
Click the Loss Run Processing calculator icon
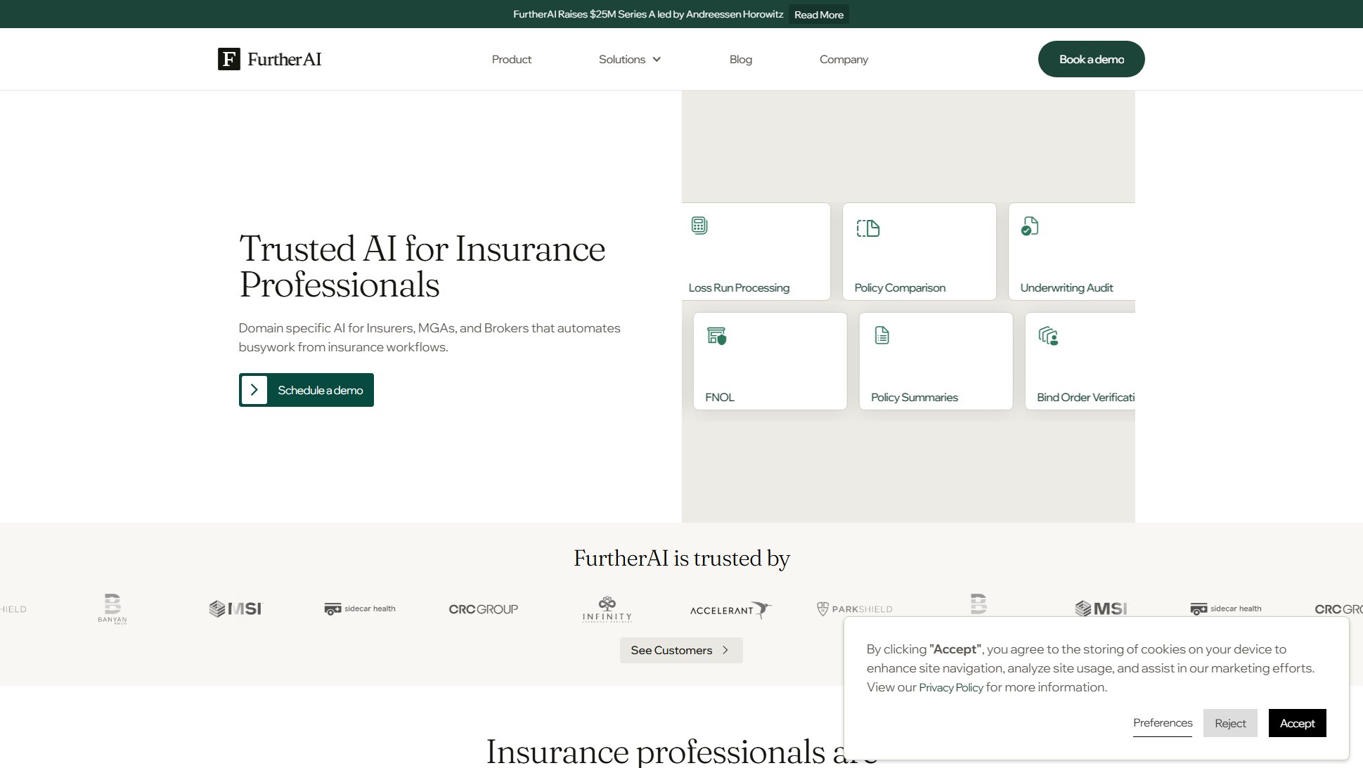point(699,226)
